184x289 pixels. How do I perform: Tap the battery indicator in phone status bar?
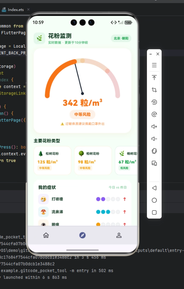[x=128, y=22]
